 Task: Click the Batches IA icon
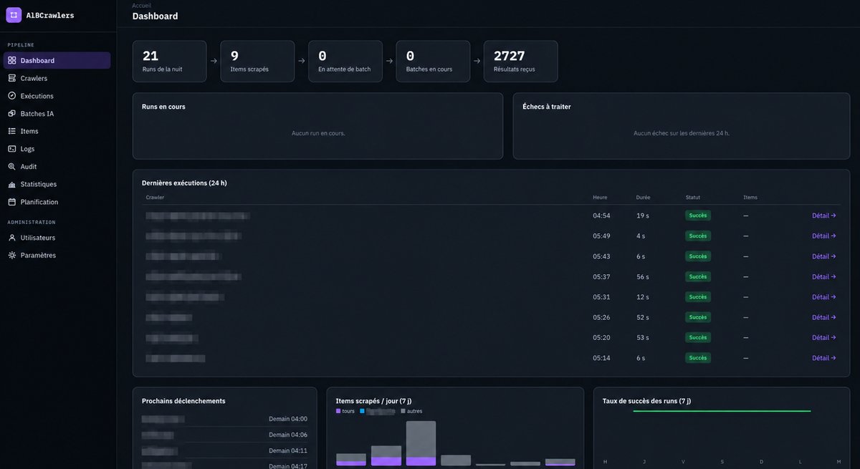pyautogui.click(x=12, y=114)
